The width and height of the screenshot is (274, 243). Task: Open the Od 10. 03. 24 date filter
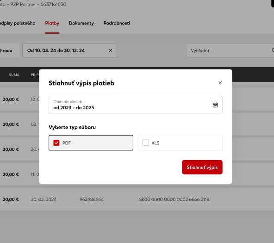pos(70,50)
